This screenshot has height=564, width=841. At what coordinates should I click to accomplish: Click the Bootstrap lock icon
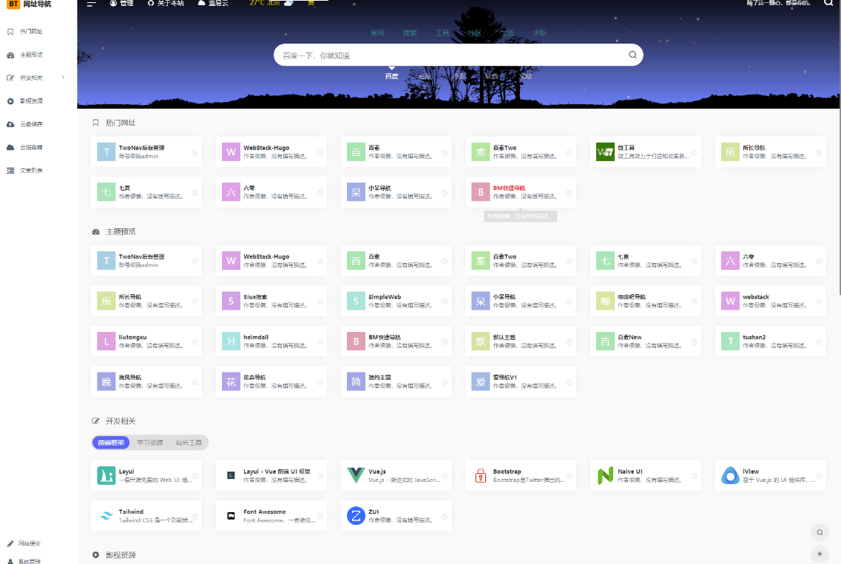[x=480, y=476]
